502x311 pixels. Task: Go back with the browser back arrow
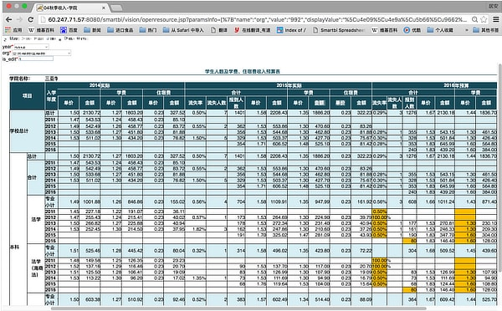8,19
